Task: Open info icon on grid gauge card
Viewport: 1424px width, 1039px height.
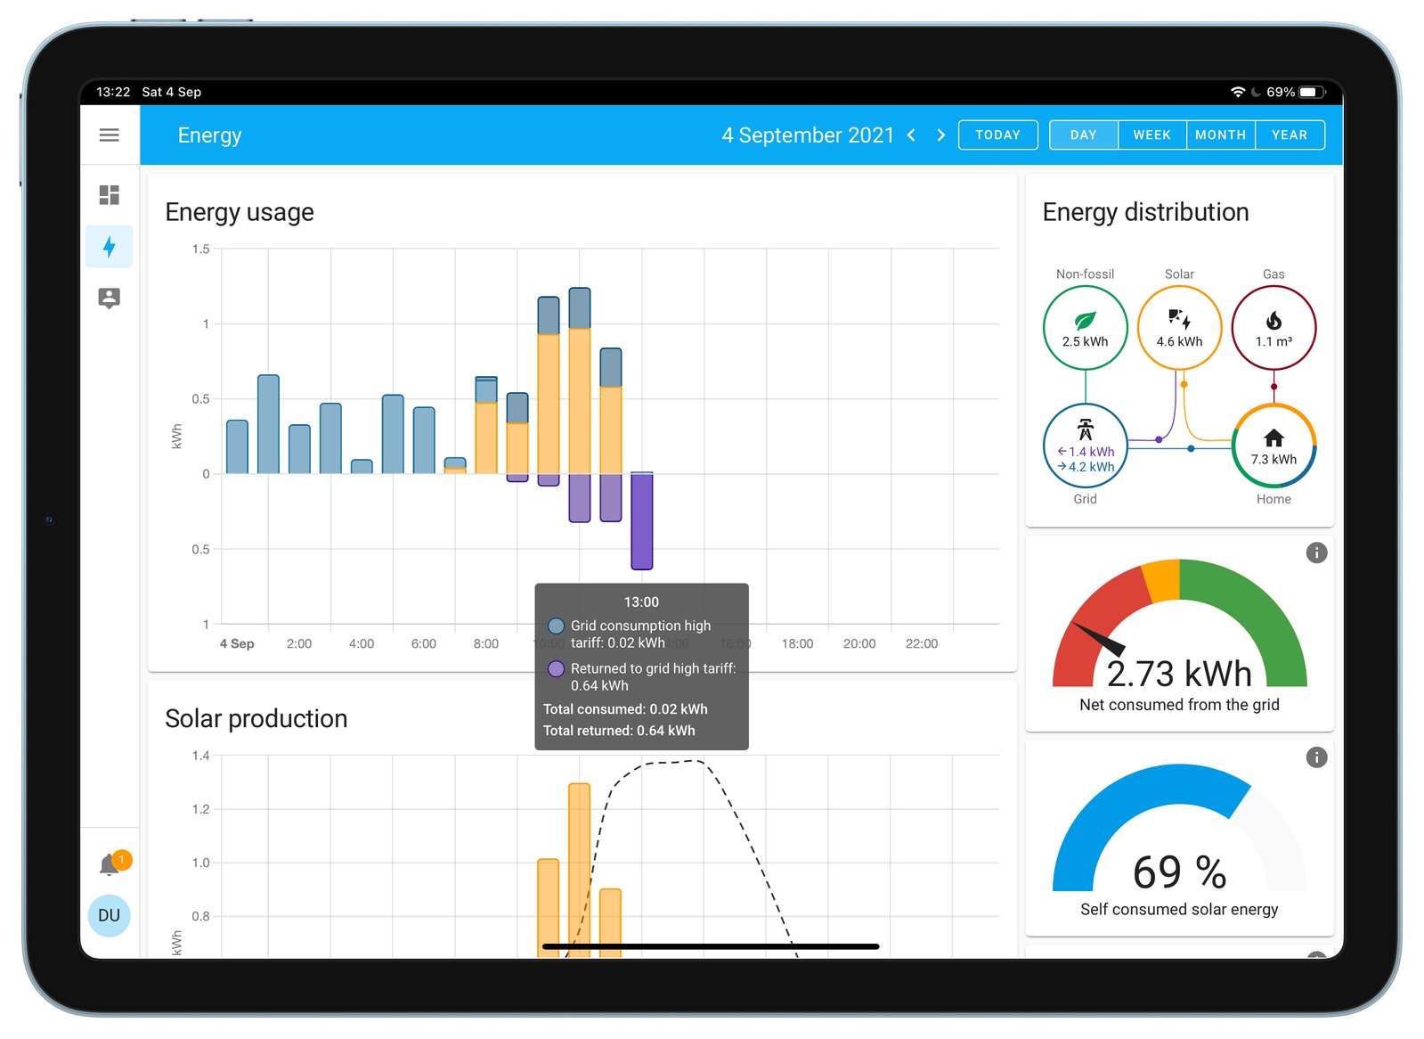Action: pos(1316,552)
